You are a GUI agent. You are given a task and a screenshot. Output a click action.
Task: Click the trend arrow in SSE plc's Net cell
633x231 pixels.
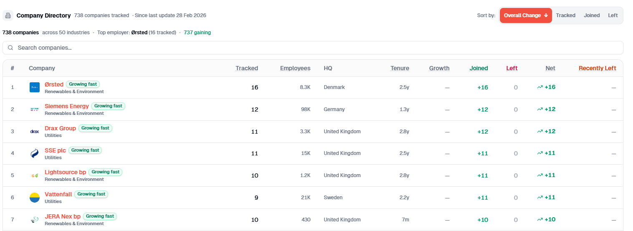(x=540, y=153)
